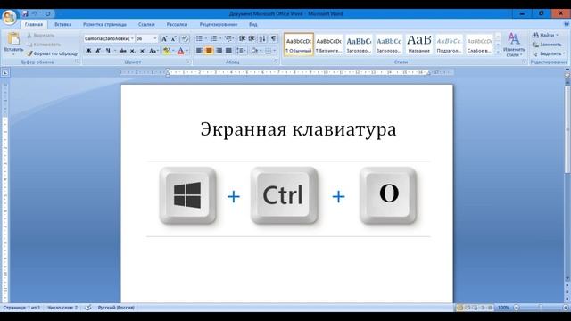Insert a bulleted list

(x=199, y=38)
